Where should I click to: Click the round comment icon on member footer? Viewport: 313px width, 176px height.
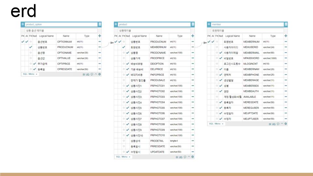click(278, 124)
